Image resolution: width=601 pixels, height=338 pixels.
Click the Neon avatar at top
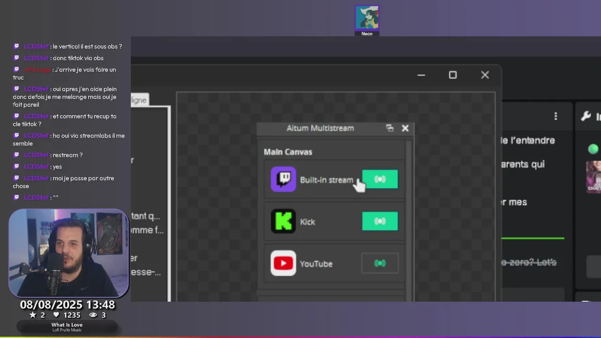point(367,18)
